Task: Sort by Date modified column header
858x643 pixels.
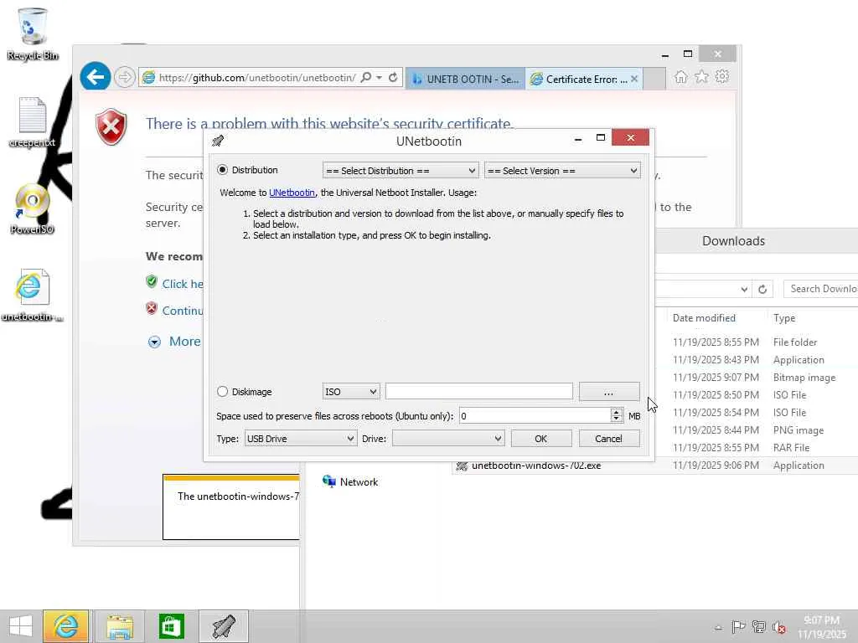Action: tap(704, 318)
